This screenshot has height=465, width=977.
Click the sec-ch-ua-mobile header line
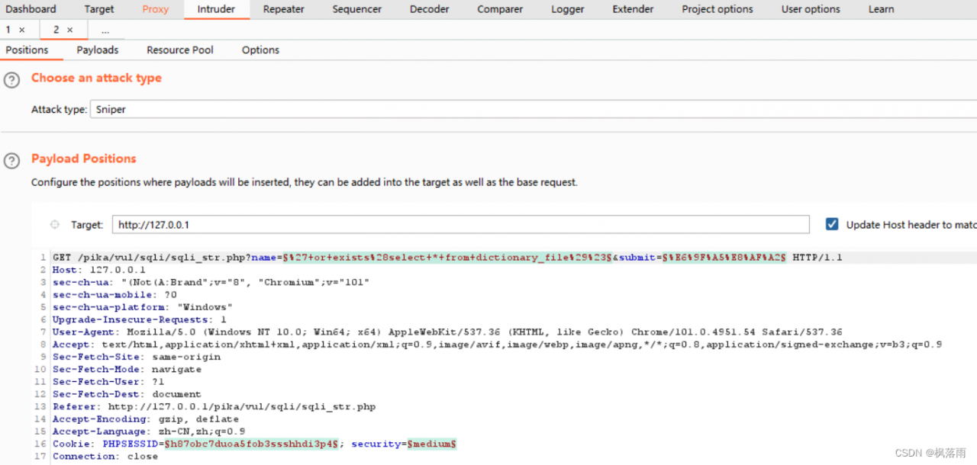[114, 294]
